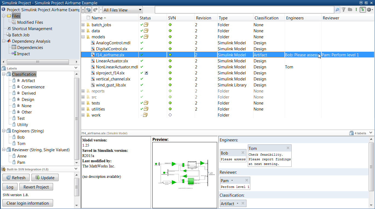Open the All Files View dropdown
The width and height of the screenshot is (375, 209).
pyautogui.click(x=123, y=10)
